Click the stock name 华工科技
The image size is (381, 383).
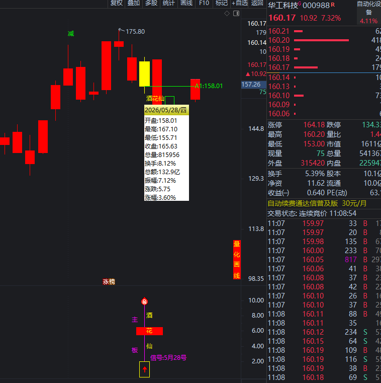[282, 5]
